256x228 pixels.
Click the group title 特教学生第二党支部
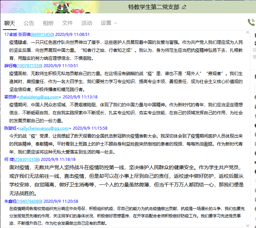[154, 7]
